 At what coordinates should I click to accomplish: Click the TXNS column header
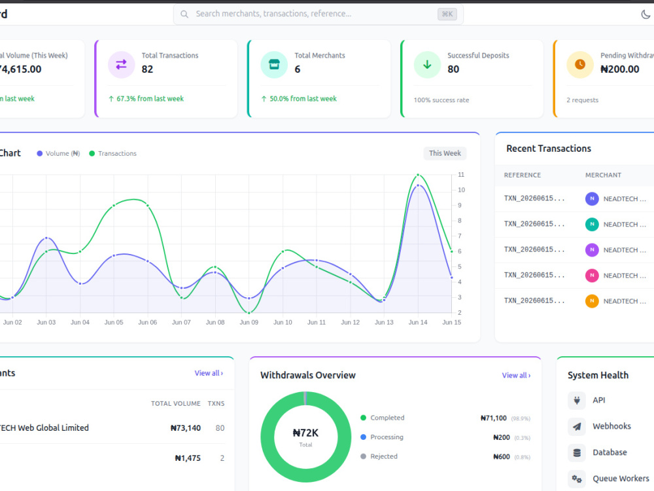(216, 404)
